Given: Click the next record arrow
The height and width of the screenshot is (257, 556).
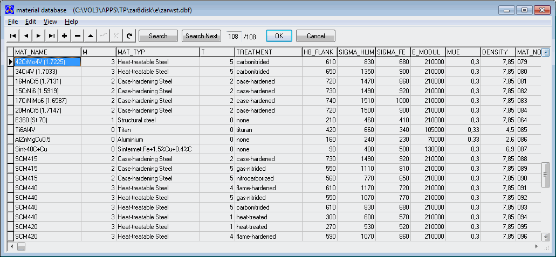Looking at the screenshot, I should coord(38,36).
